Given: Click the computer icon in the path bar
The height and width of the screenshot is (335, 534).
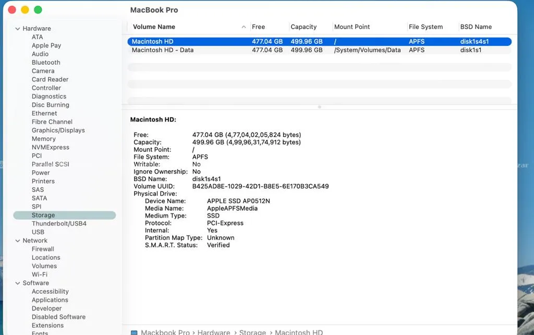Looking at the screenshot, I should pyautogui.click(x=134, y=332).
